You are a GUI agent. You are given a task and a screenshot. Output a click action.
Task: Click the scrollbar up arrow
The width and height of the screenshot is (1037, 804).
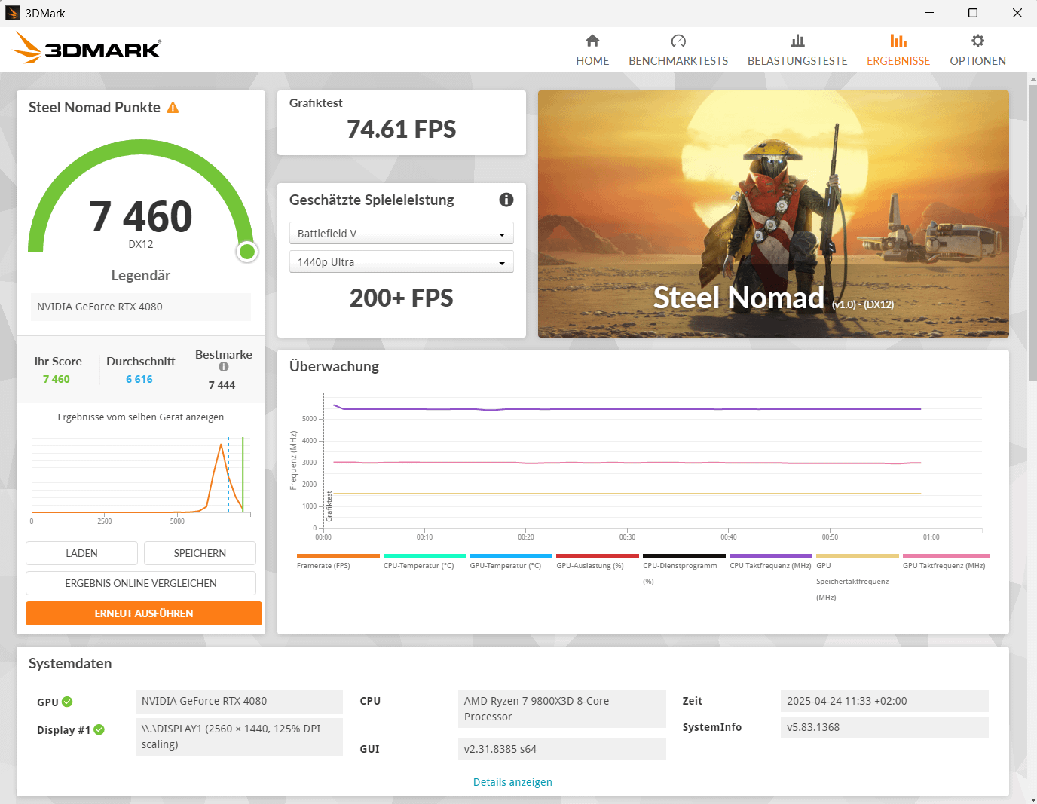(x=1032, y=78)
